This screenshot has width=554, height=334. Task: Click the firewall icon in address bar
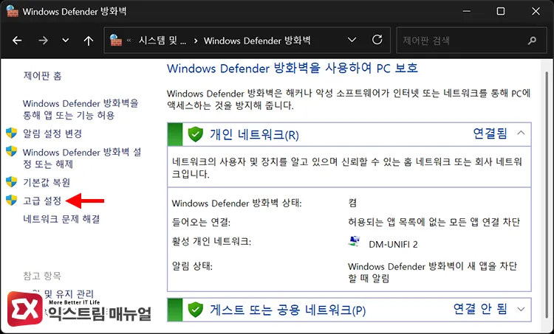116,41
